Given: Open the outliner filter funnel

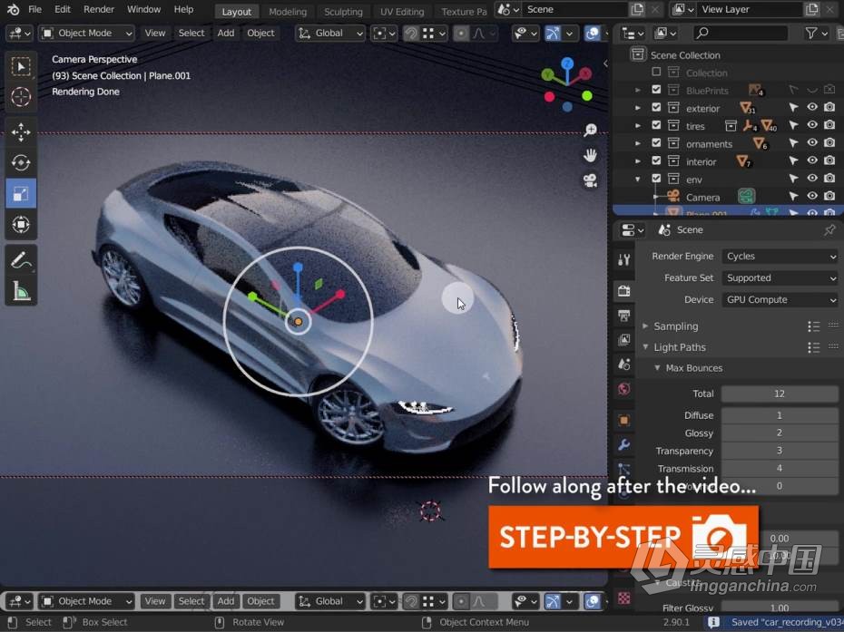Looking at the screenshot, I should point(817,34).
